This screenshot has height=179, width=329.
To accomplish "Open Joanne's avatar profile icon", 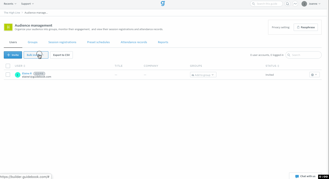I will pyautogui.click(x=304, y=4).
